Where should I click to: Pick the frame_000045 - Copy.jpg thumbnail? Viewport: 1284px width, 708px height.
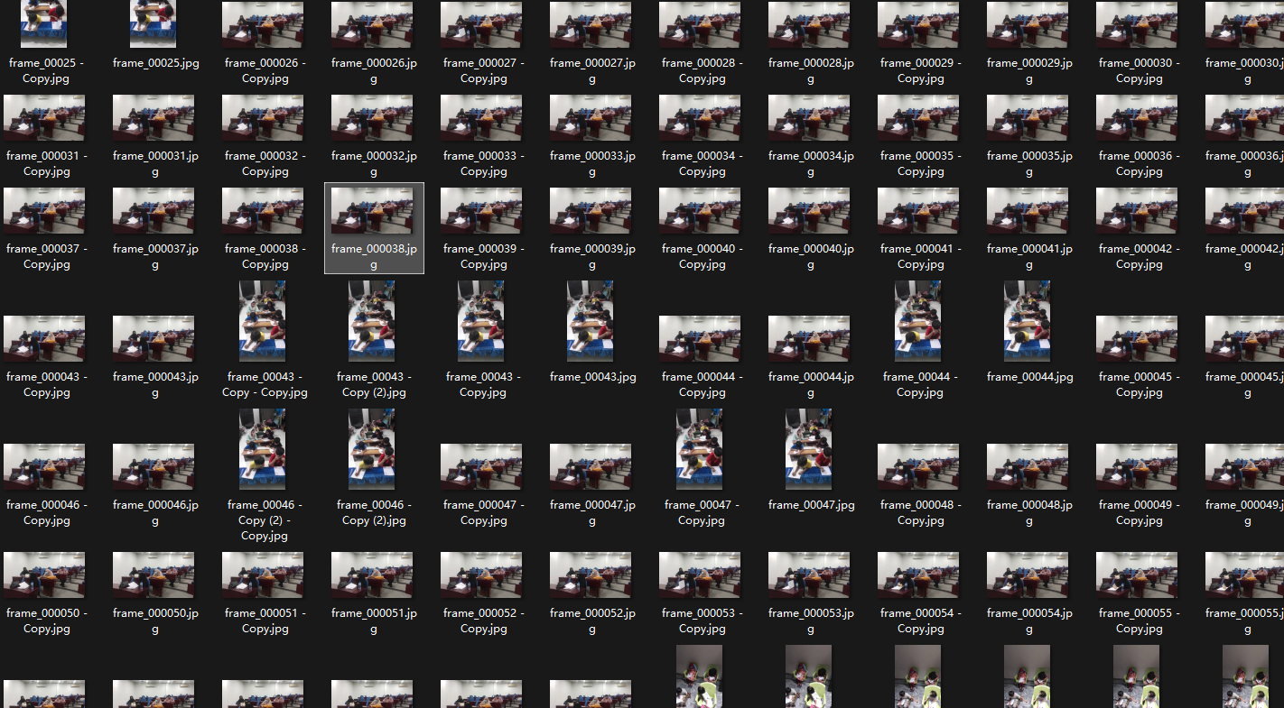pyautogui.click(x=1137, y=338)
